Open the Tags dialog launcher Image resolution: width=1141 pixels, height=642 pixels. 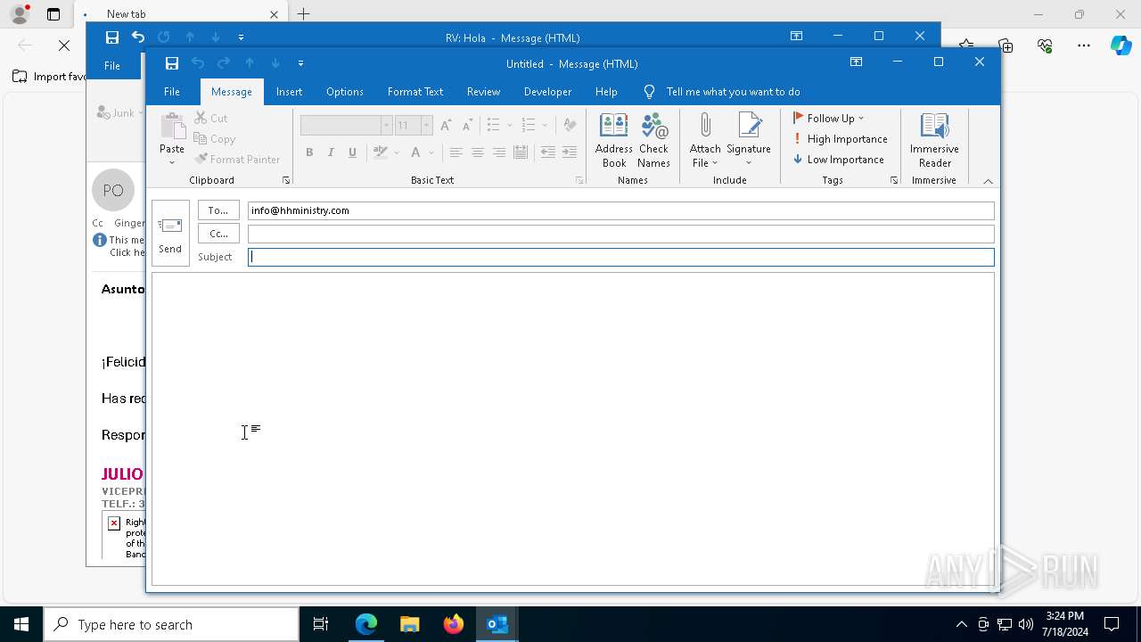pyautogui.click(x=894, y=180)
